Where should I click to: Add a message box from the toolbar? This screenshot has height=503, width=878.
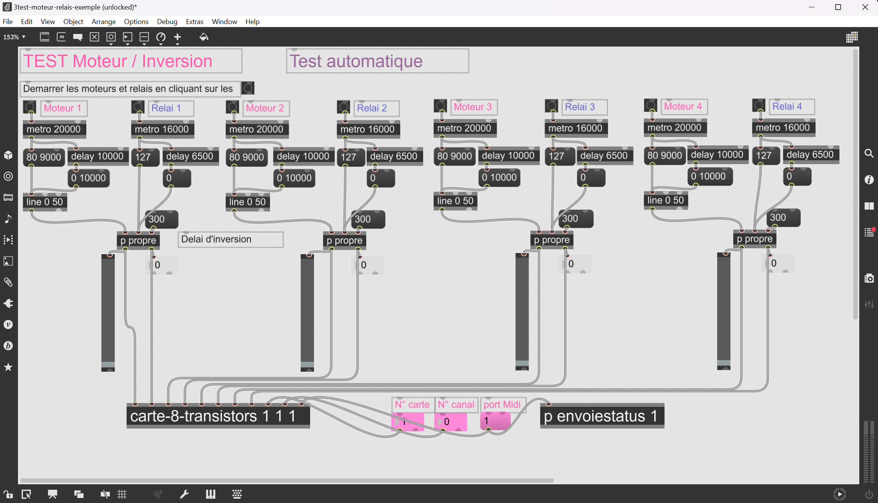61,37
